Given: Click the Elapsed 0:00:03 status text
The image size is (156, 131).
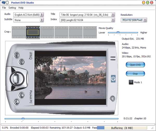Looking at the screenshot, I should (x=40, y=128).
